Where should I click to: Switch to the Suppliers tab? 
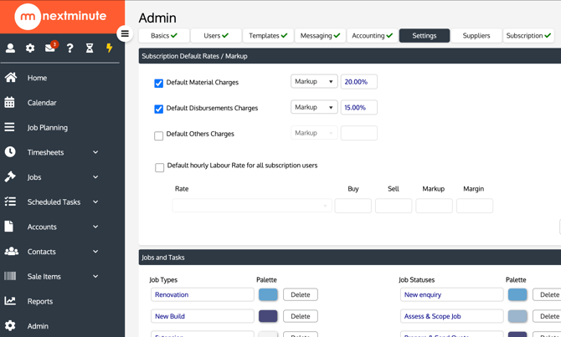pos(476,36)
